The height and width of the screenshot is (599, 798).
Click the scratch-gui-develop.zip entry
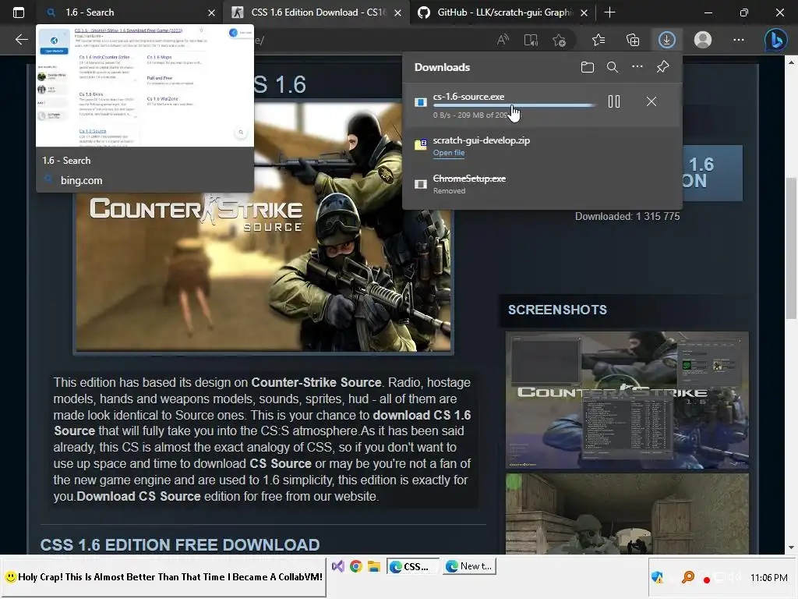pyautogui.click(x=542, y=146)
